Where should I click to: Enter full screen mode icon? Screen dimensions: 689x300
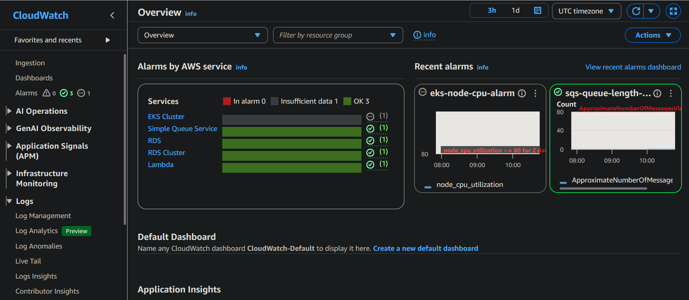673,11
